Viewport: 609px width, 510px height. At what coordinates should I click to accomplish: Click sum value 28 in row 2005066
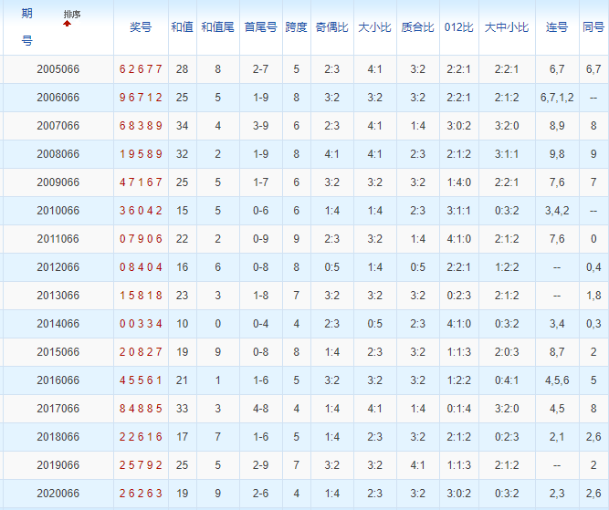click(x=183, y=69)
